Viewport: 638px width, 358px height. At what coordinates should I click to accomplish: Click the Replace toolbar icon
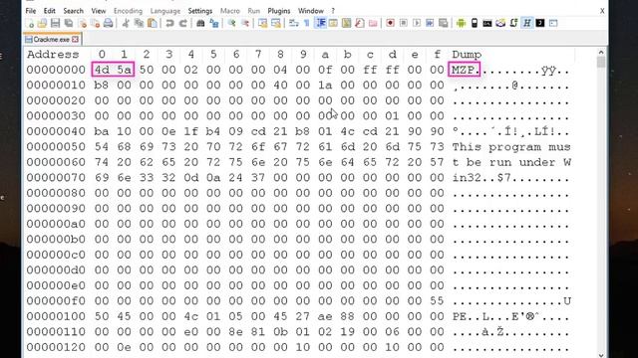(214, 24)
